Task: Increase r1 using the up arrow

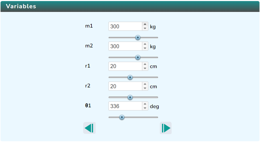Action: point(145,64)
